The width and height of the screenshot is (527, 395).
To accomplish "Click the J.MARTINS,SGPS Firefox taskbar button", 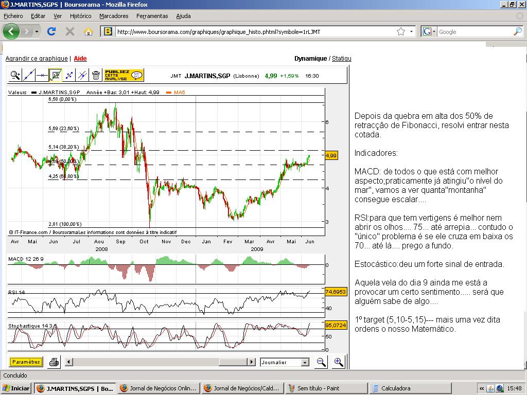I will pyautogui.click(x=75, y=388).
